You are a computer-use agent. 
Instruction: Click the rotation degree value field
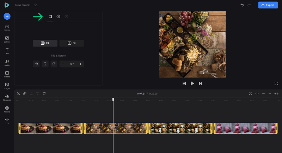coord(72,64)
